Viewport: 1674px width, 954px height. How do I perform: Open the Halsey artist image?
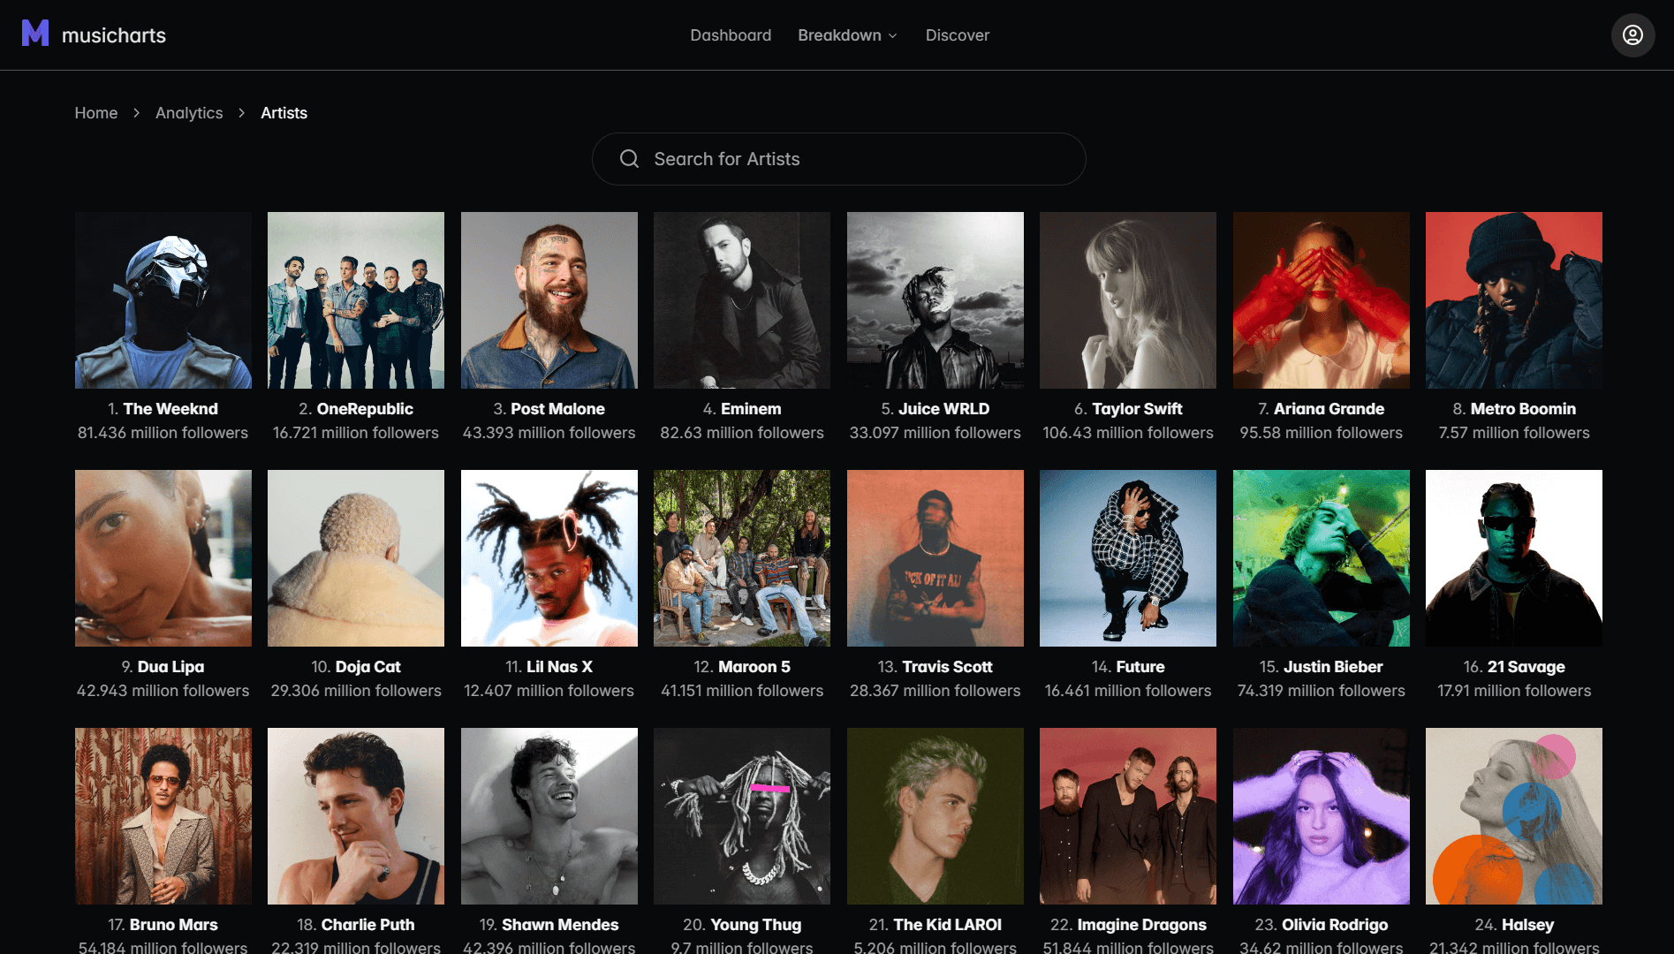1514,816
